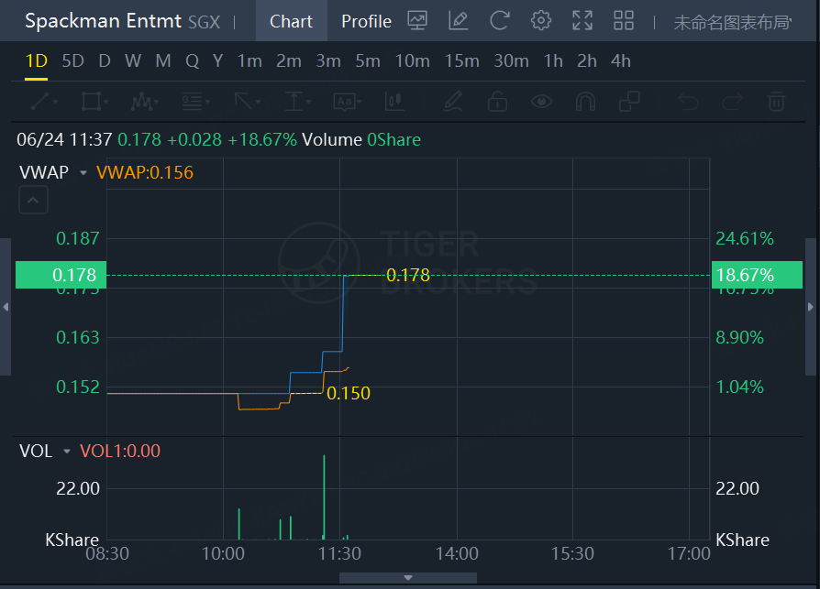
Task: Click the 0.150 low price label
Action: 349,393
